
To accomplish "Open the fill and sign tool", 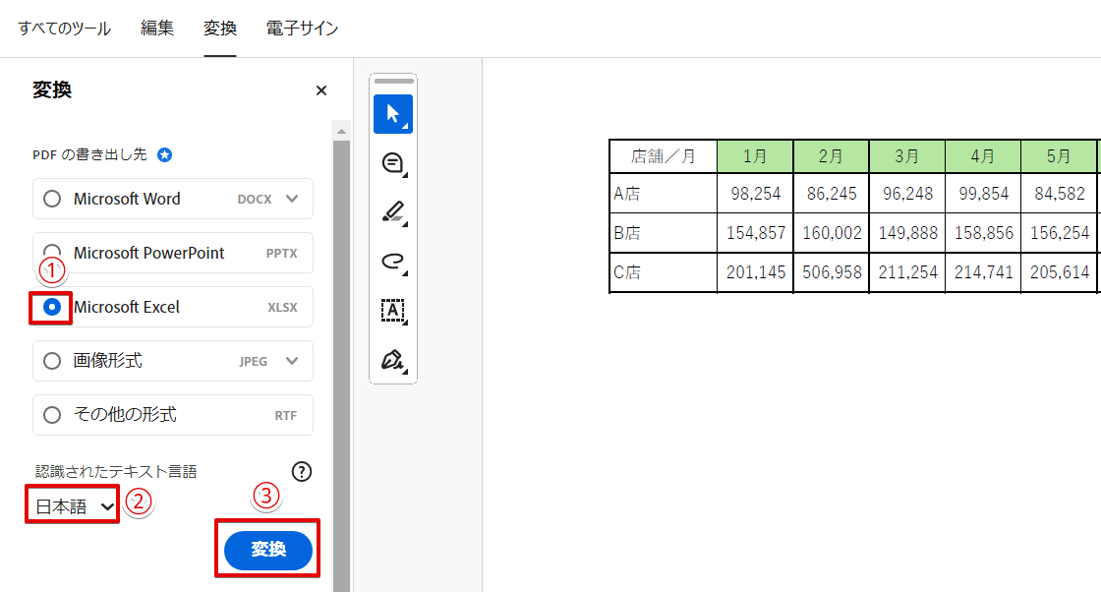I will coord(392,362).
